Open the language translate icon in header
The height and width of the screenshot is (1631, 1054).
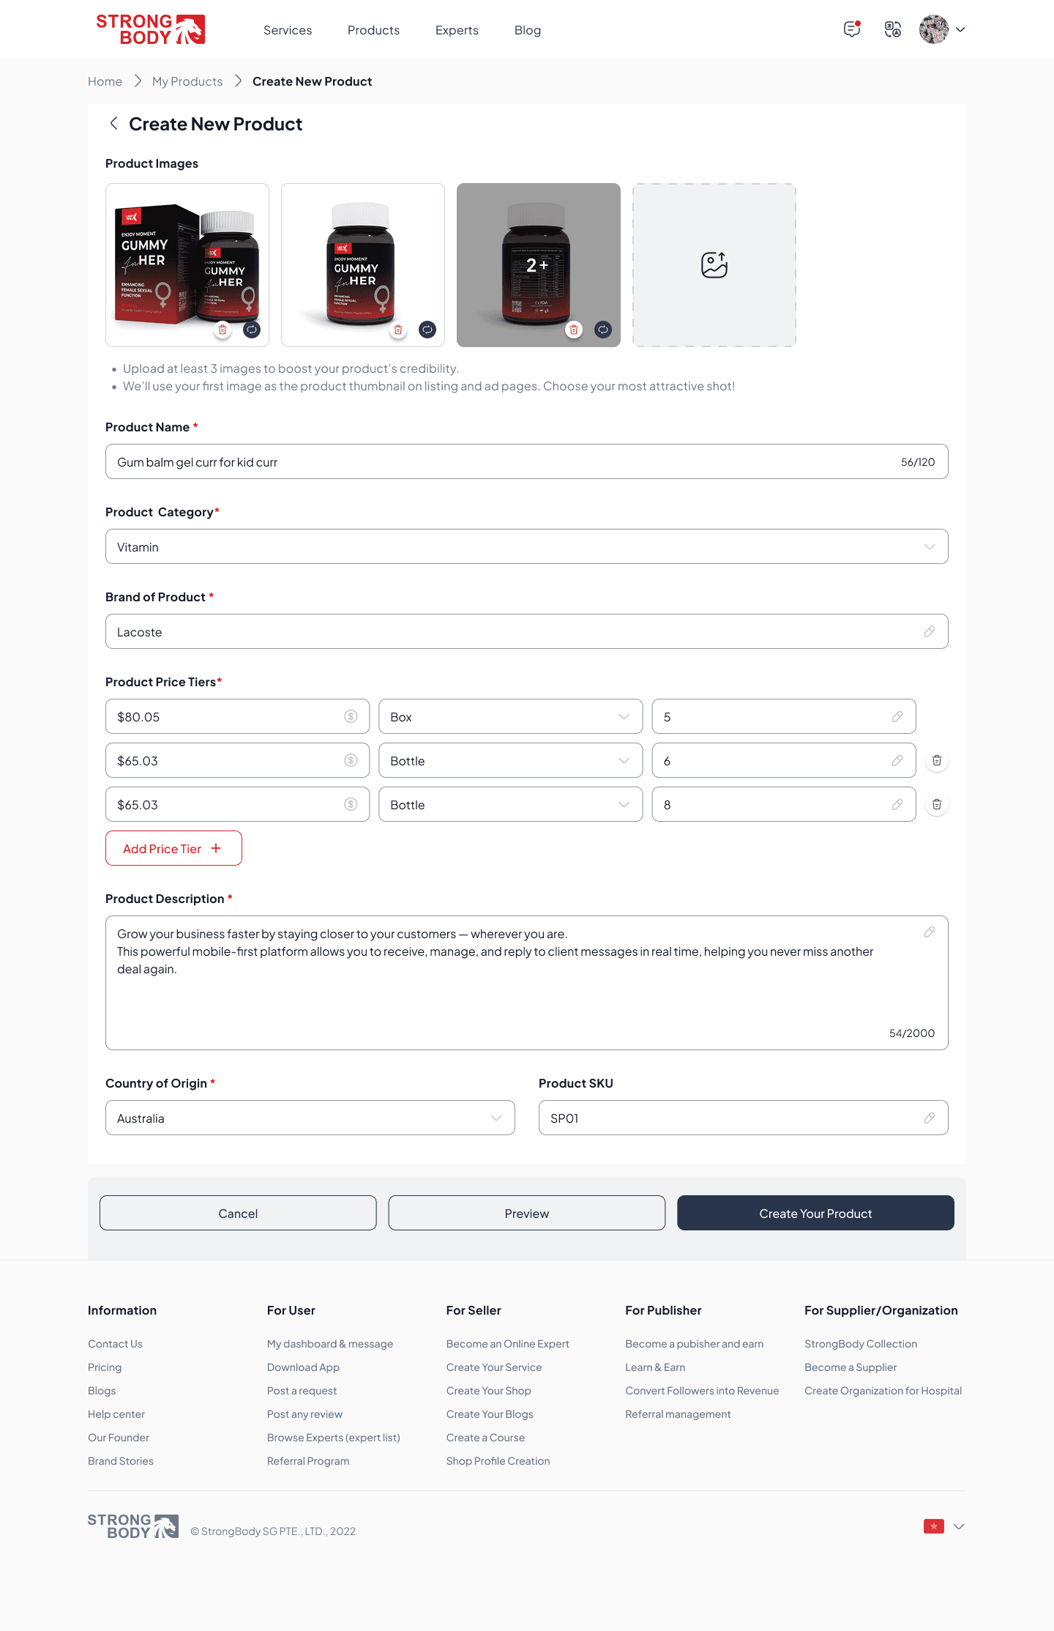click(x=893, y=29)
